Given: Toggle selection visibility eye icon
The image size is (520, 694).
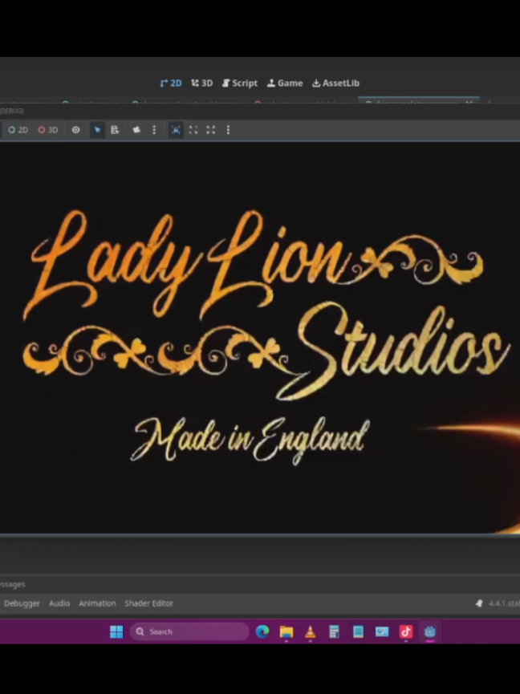Looking at the screenshot, I should pyautogui.click(x=75, y=130).
